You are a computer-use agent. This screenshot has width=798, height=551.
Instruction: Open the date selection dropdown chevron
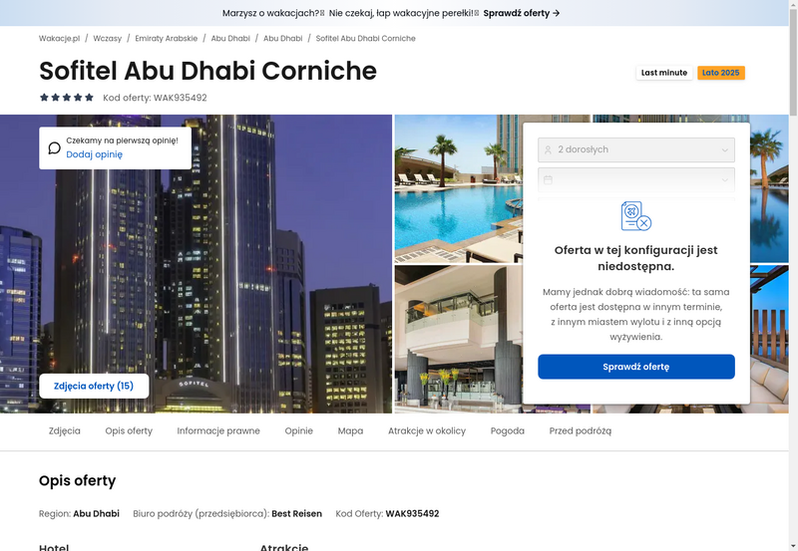(x=725, y=180)
